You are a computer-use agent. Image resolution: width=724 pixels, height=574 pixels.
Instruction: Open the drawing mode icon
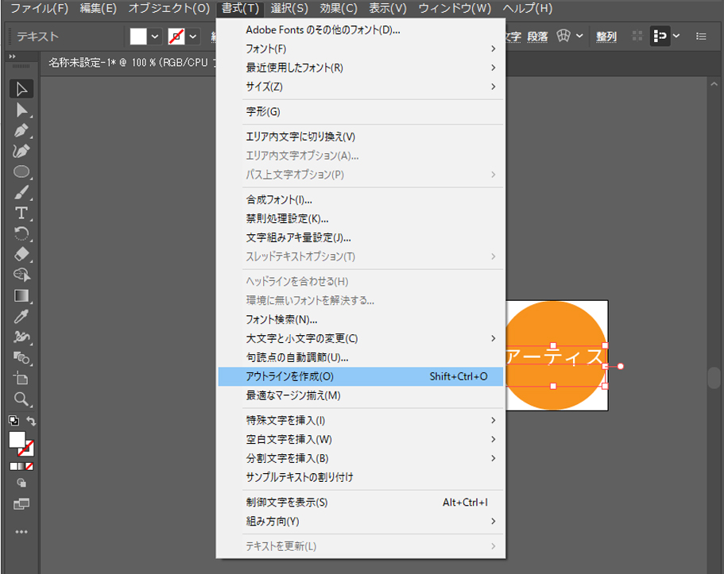21,483
